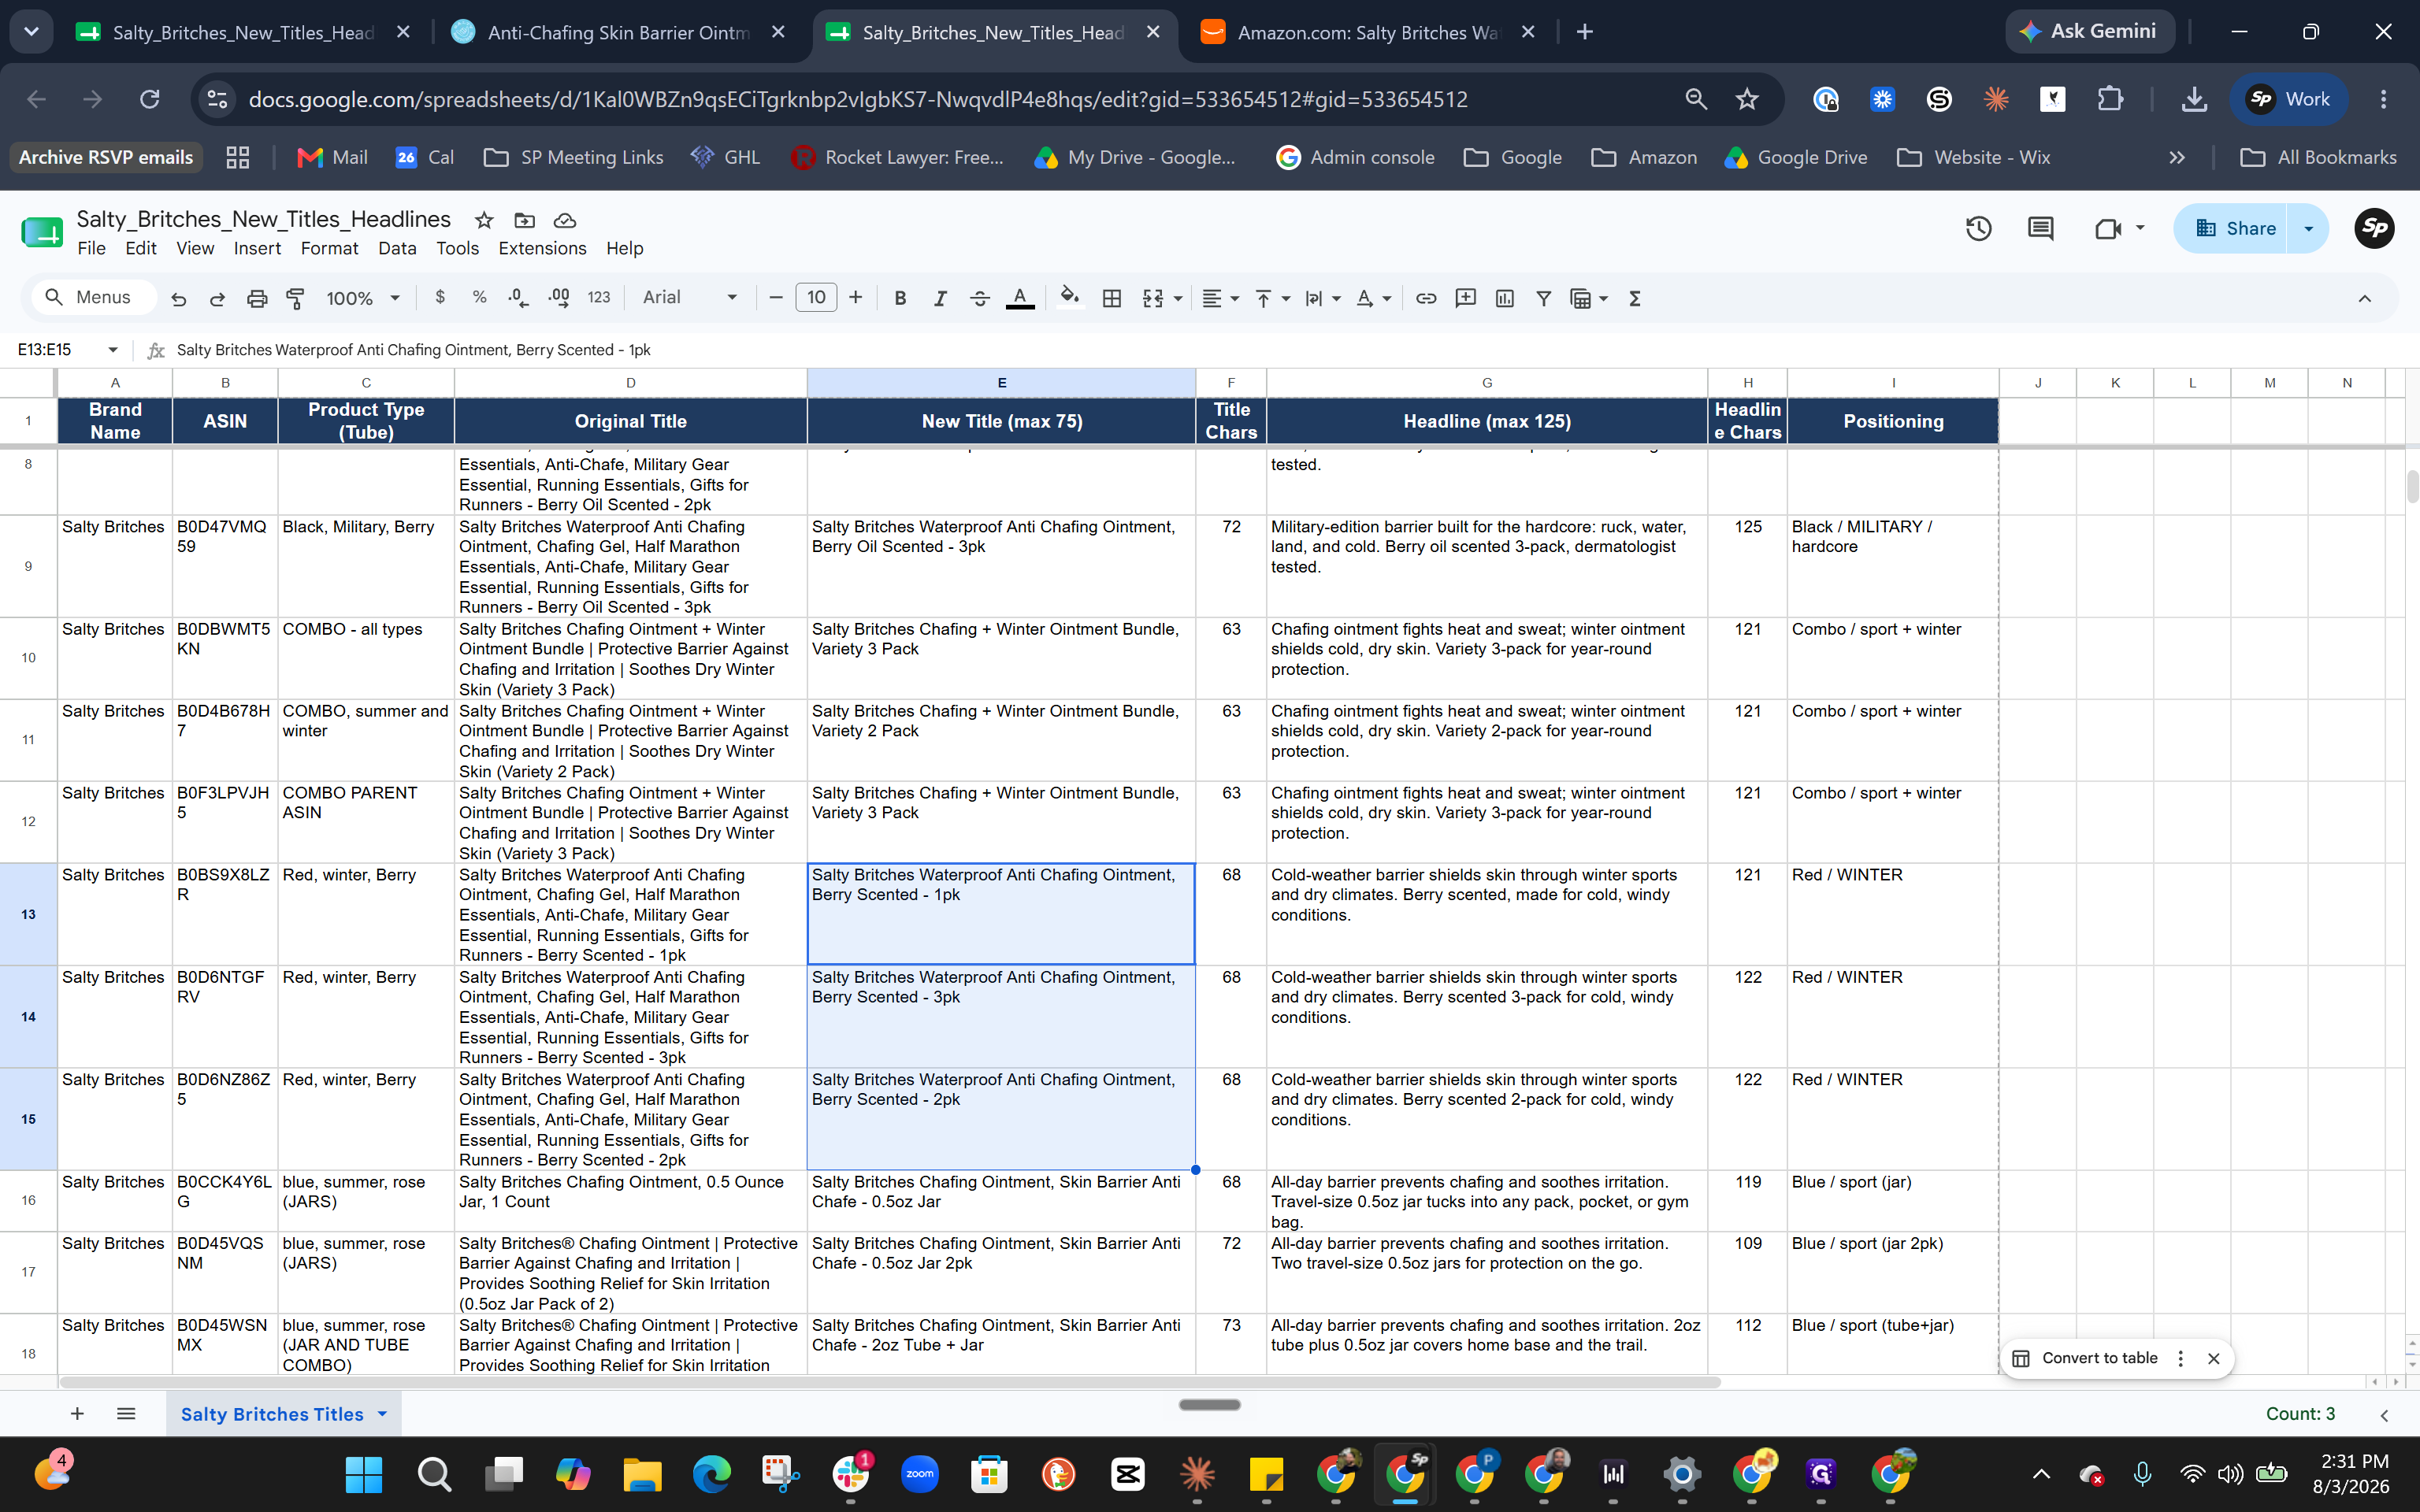This screenshot has width=2420, height=1512.
Task: Open the zoom 100% dropdown
Action: point(363,298)
